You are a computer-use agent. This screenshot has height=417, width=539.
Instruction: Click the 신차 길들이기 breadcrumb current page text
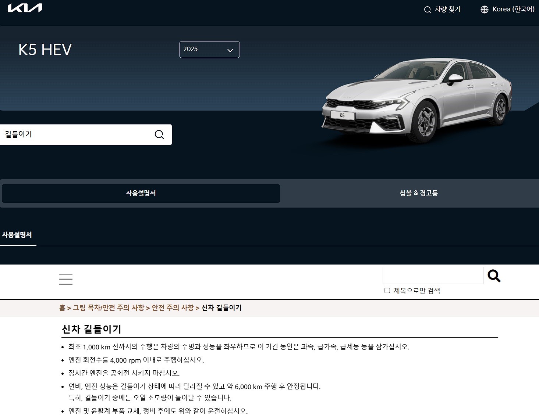221,308
